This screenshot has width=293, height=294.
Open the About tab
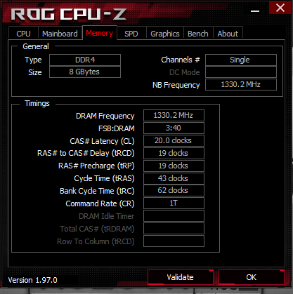(228, 34)
